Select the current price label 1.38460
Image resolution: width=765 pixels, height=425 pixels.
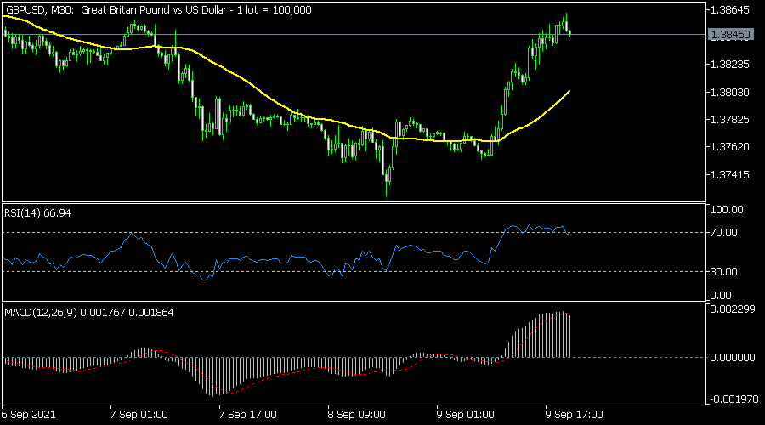click(730, 35)
